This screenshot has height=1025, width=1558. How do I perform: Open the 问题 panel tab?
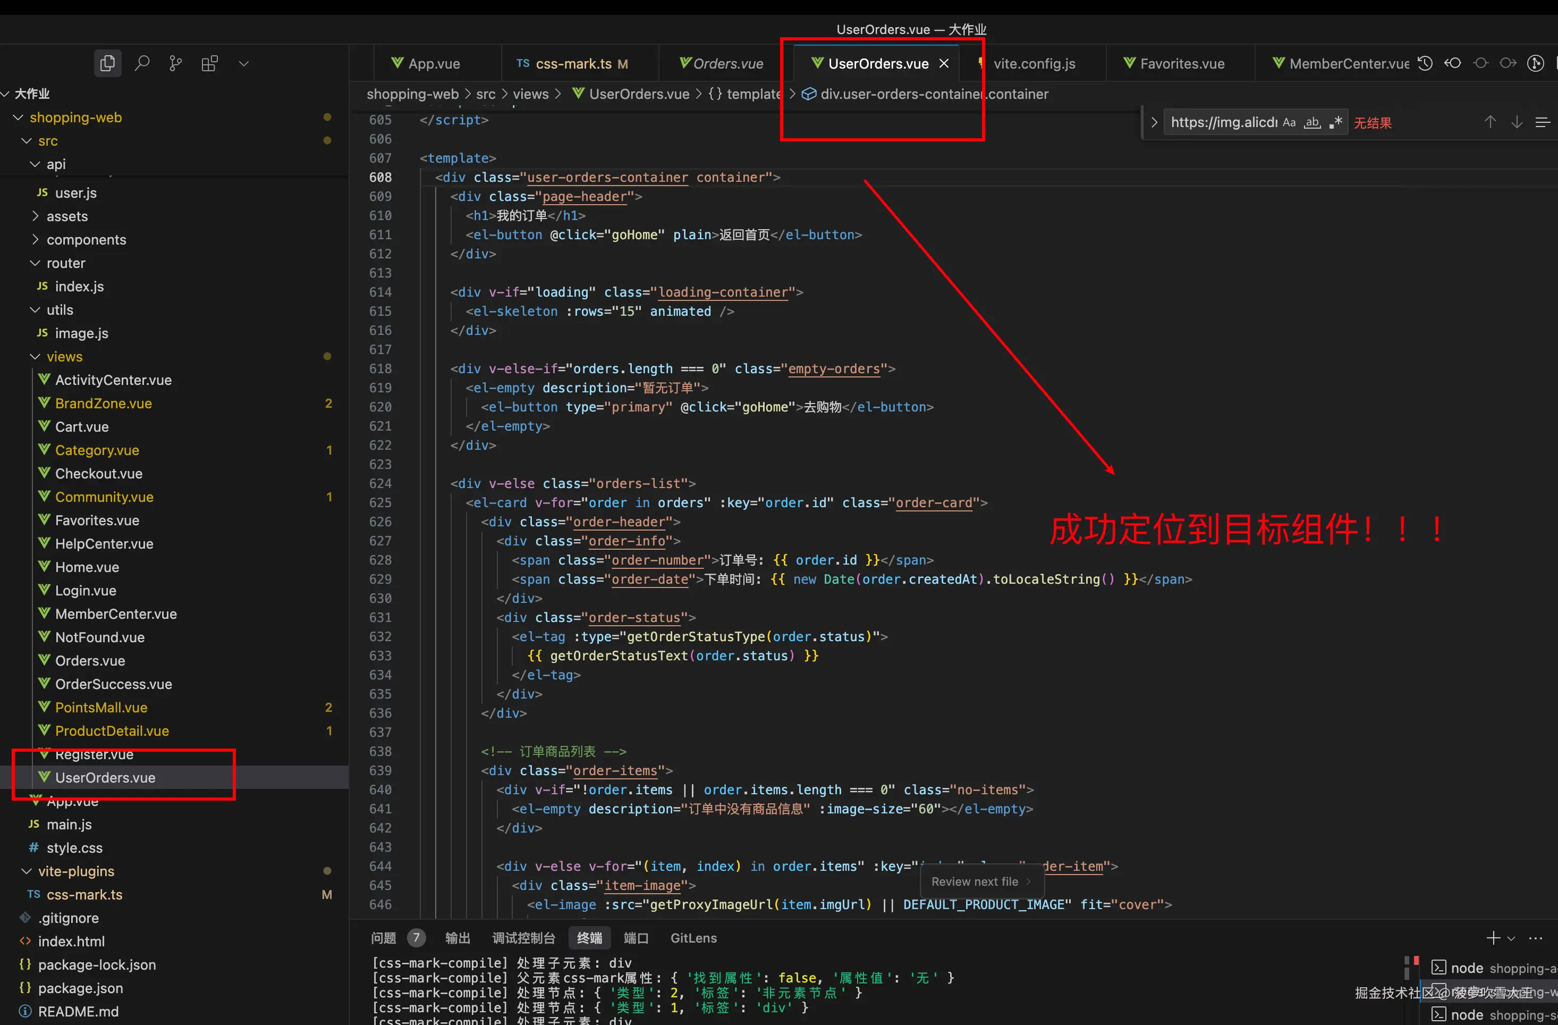384,938
